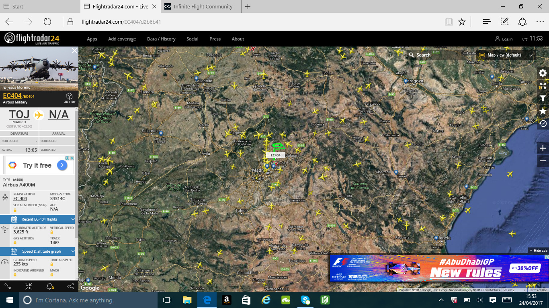Open the locked flight alerts bell icon
Screen dimensions: 549x308
50,286
